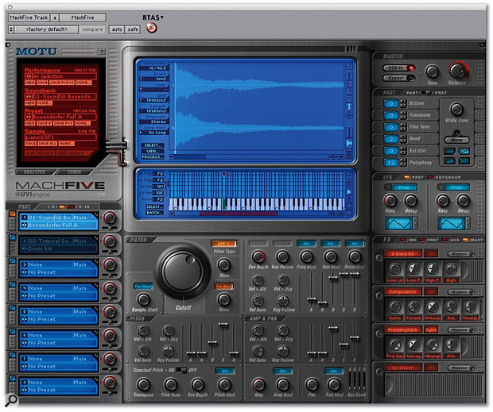Viewport: 493px width, 412px height.
Task: Open the RTAS plug-in format menu
Action: pyautogui.click(x=153, y=17)
